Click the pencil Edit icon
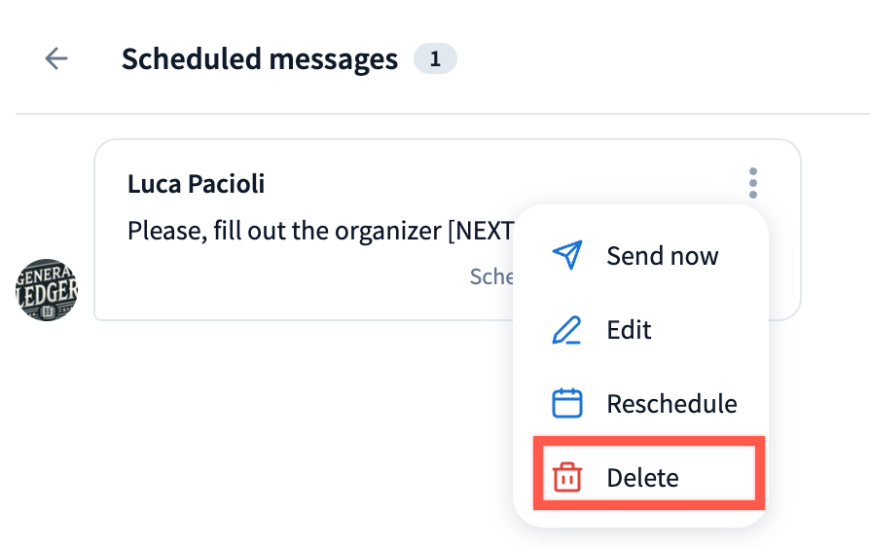 tap(566, 330)
